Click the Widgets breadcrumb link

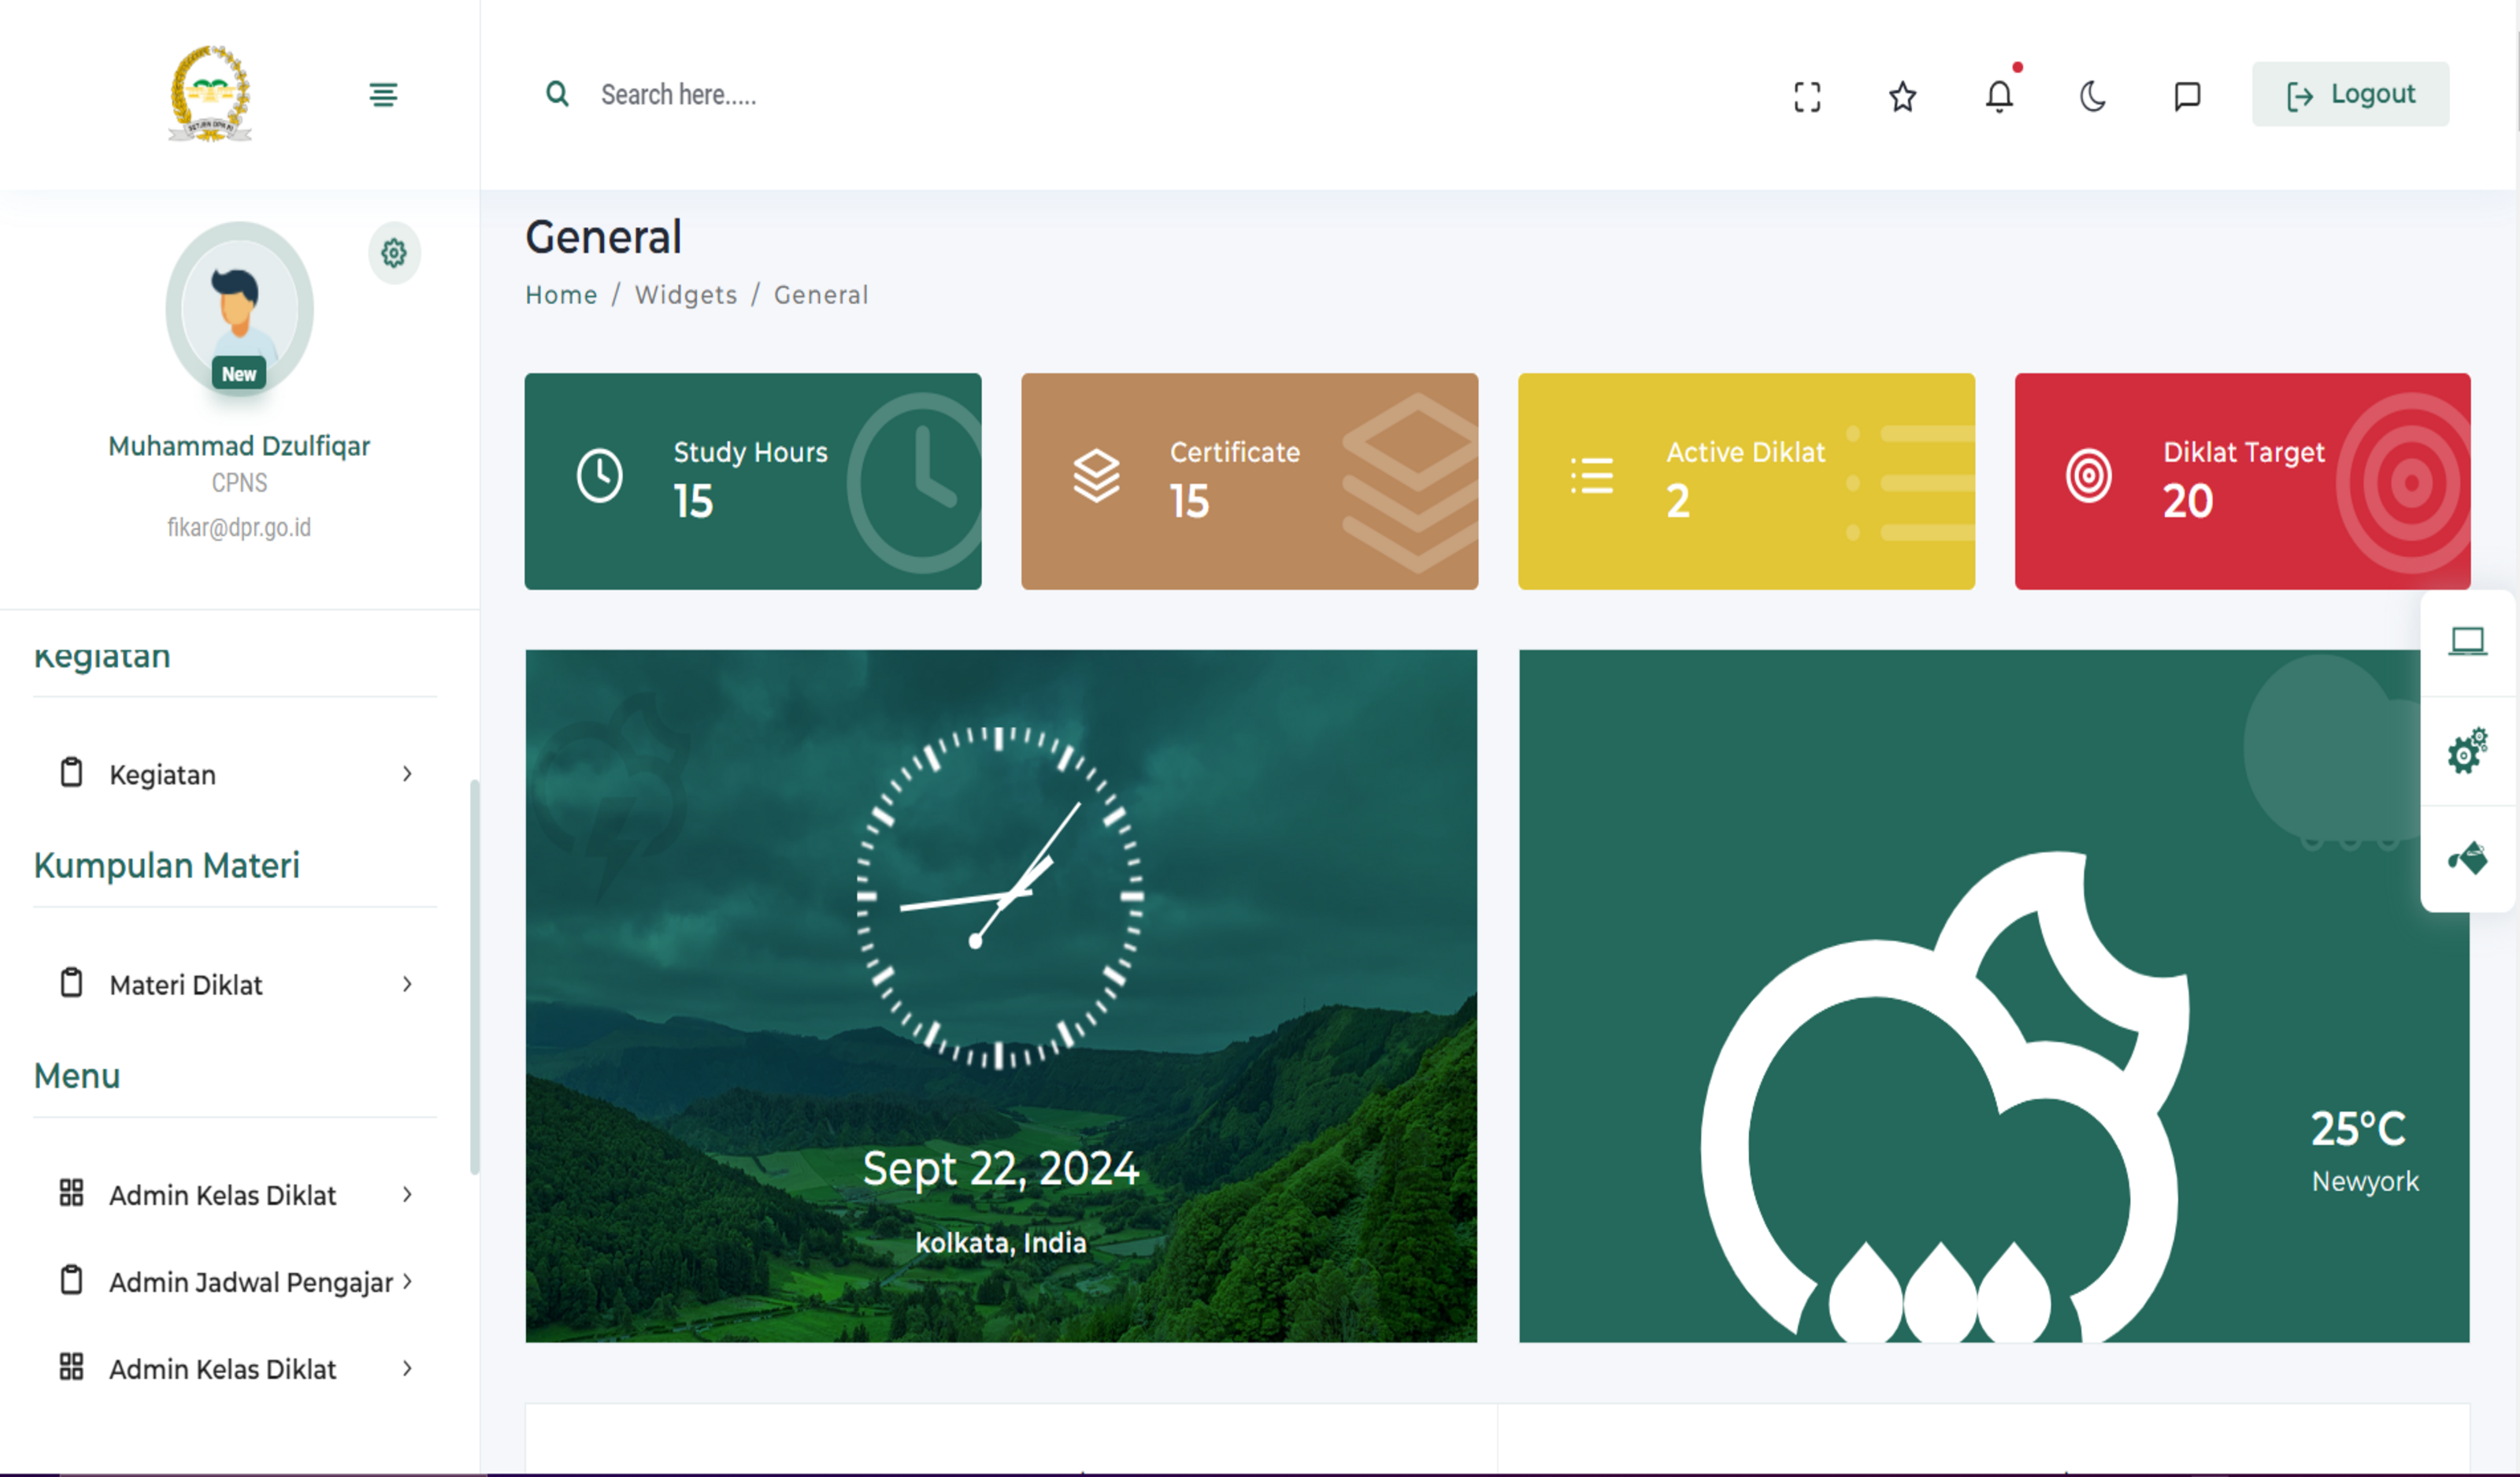[686, 295]
